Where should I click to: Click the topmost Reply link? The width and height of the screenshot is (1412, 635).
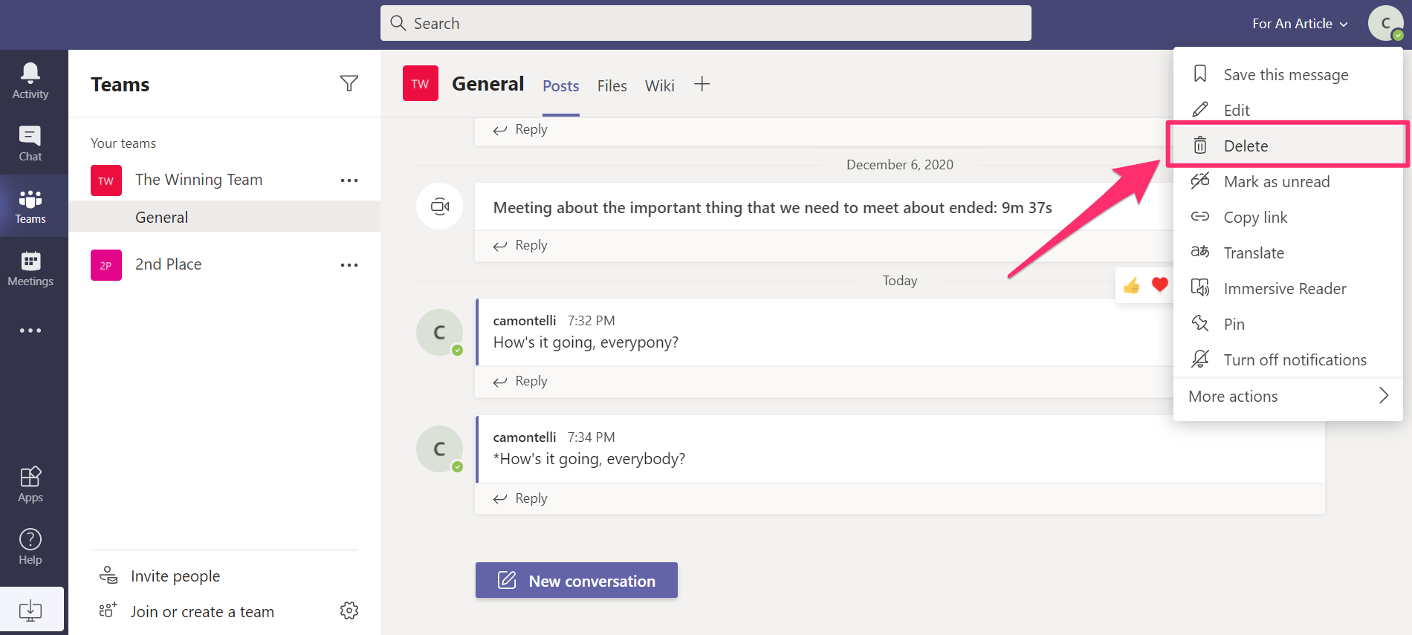[520, 129]
